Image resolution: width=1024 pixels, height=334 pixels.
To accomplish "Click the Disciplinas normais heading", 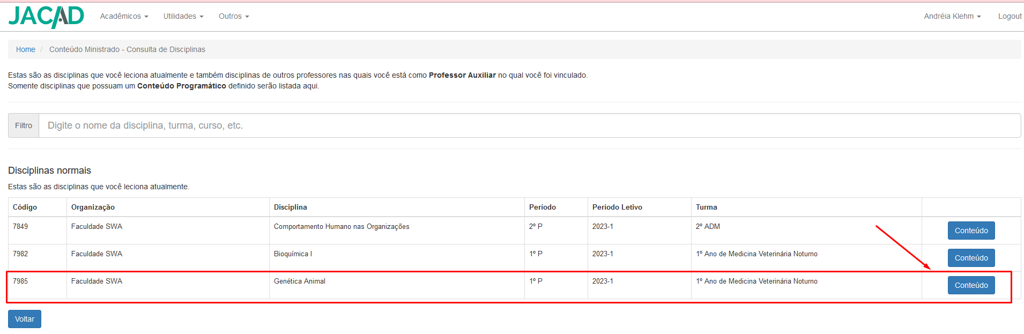I will pyautogui.click(x=49, y=170).
